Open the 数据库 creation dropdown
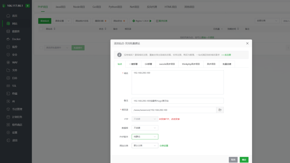Viewport: 290px width, 163px height. click(x=145, y=128)
